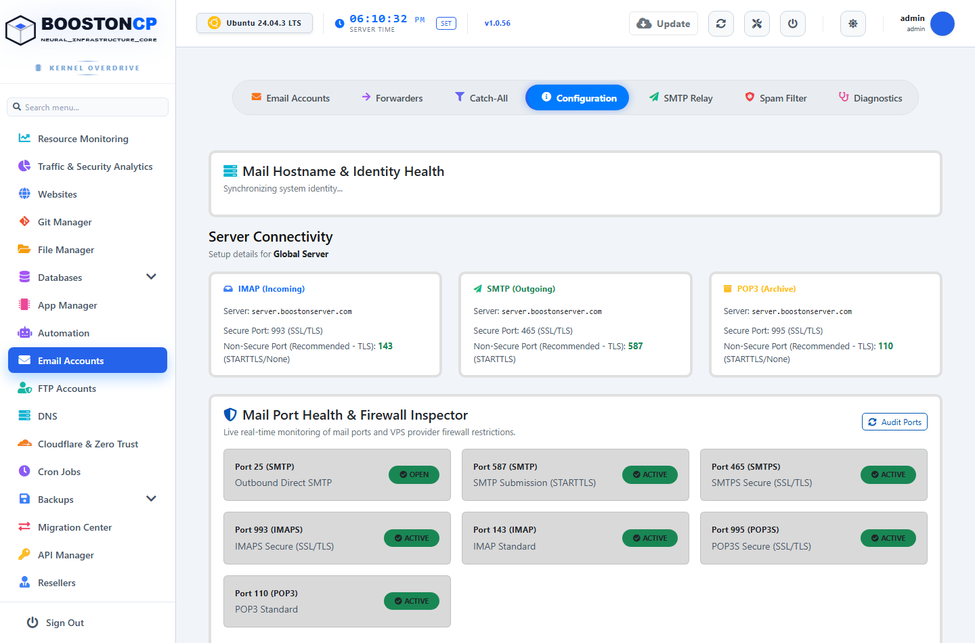Open the SMTP Relay tab
The height and width of the screenshot is (643, 975).
(x=680, y=98)
